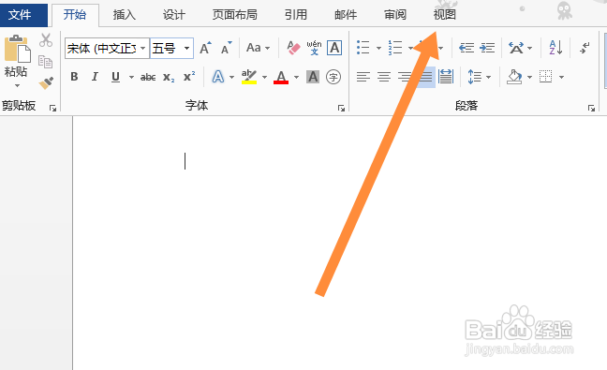Decrease paragraph indent

(466, 48)
